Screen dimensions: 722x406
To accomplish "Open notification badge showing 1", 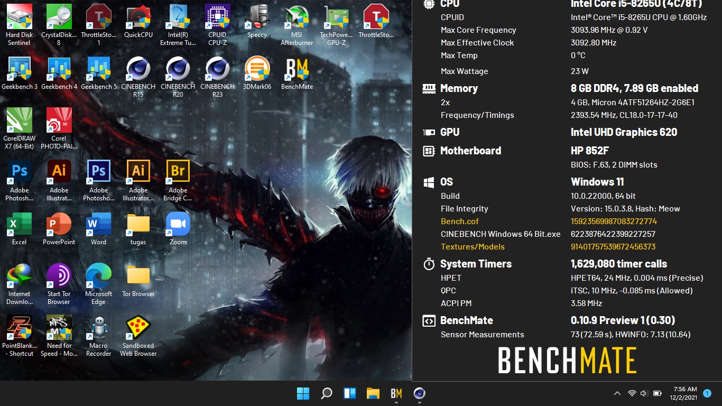I will coord(707,393).
